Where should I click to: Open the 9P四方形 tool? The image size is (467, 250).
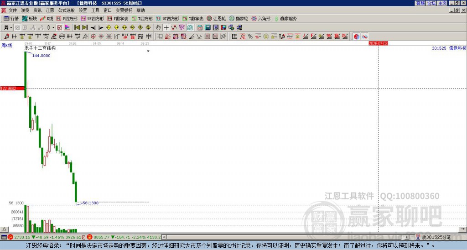[x=93, y=18]
